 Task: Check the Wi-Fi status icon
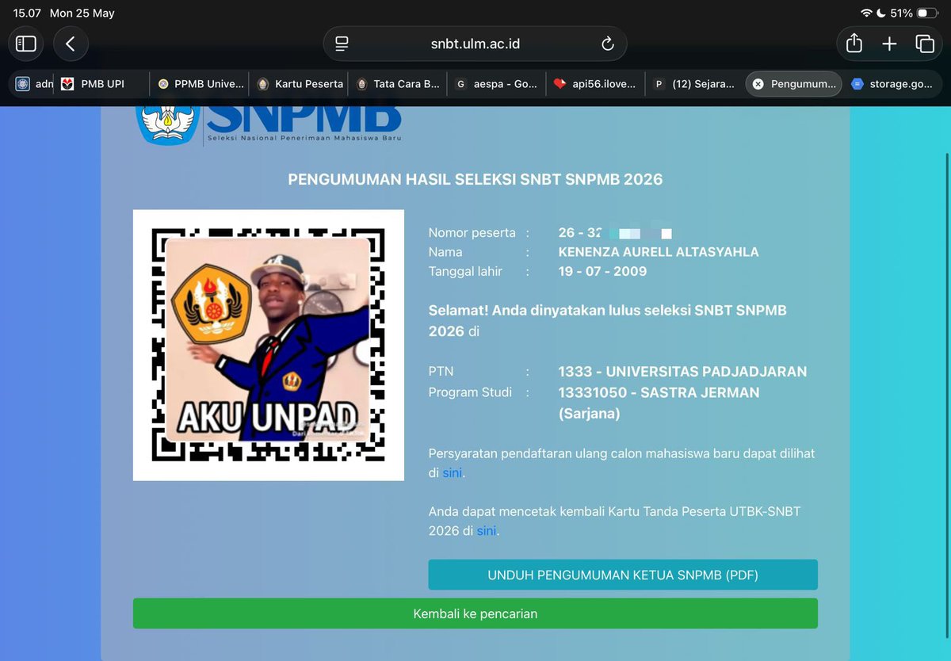pos(866,13)
